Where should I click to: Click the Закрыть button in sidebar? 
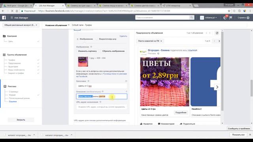[21, 120]
